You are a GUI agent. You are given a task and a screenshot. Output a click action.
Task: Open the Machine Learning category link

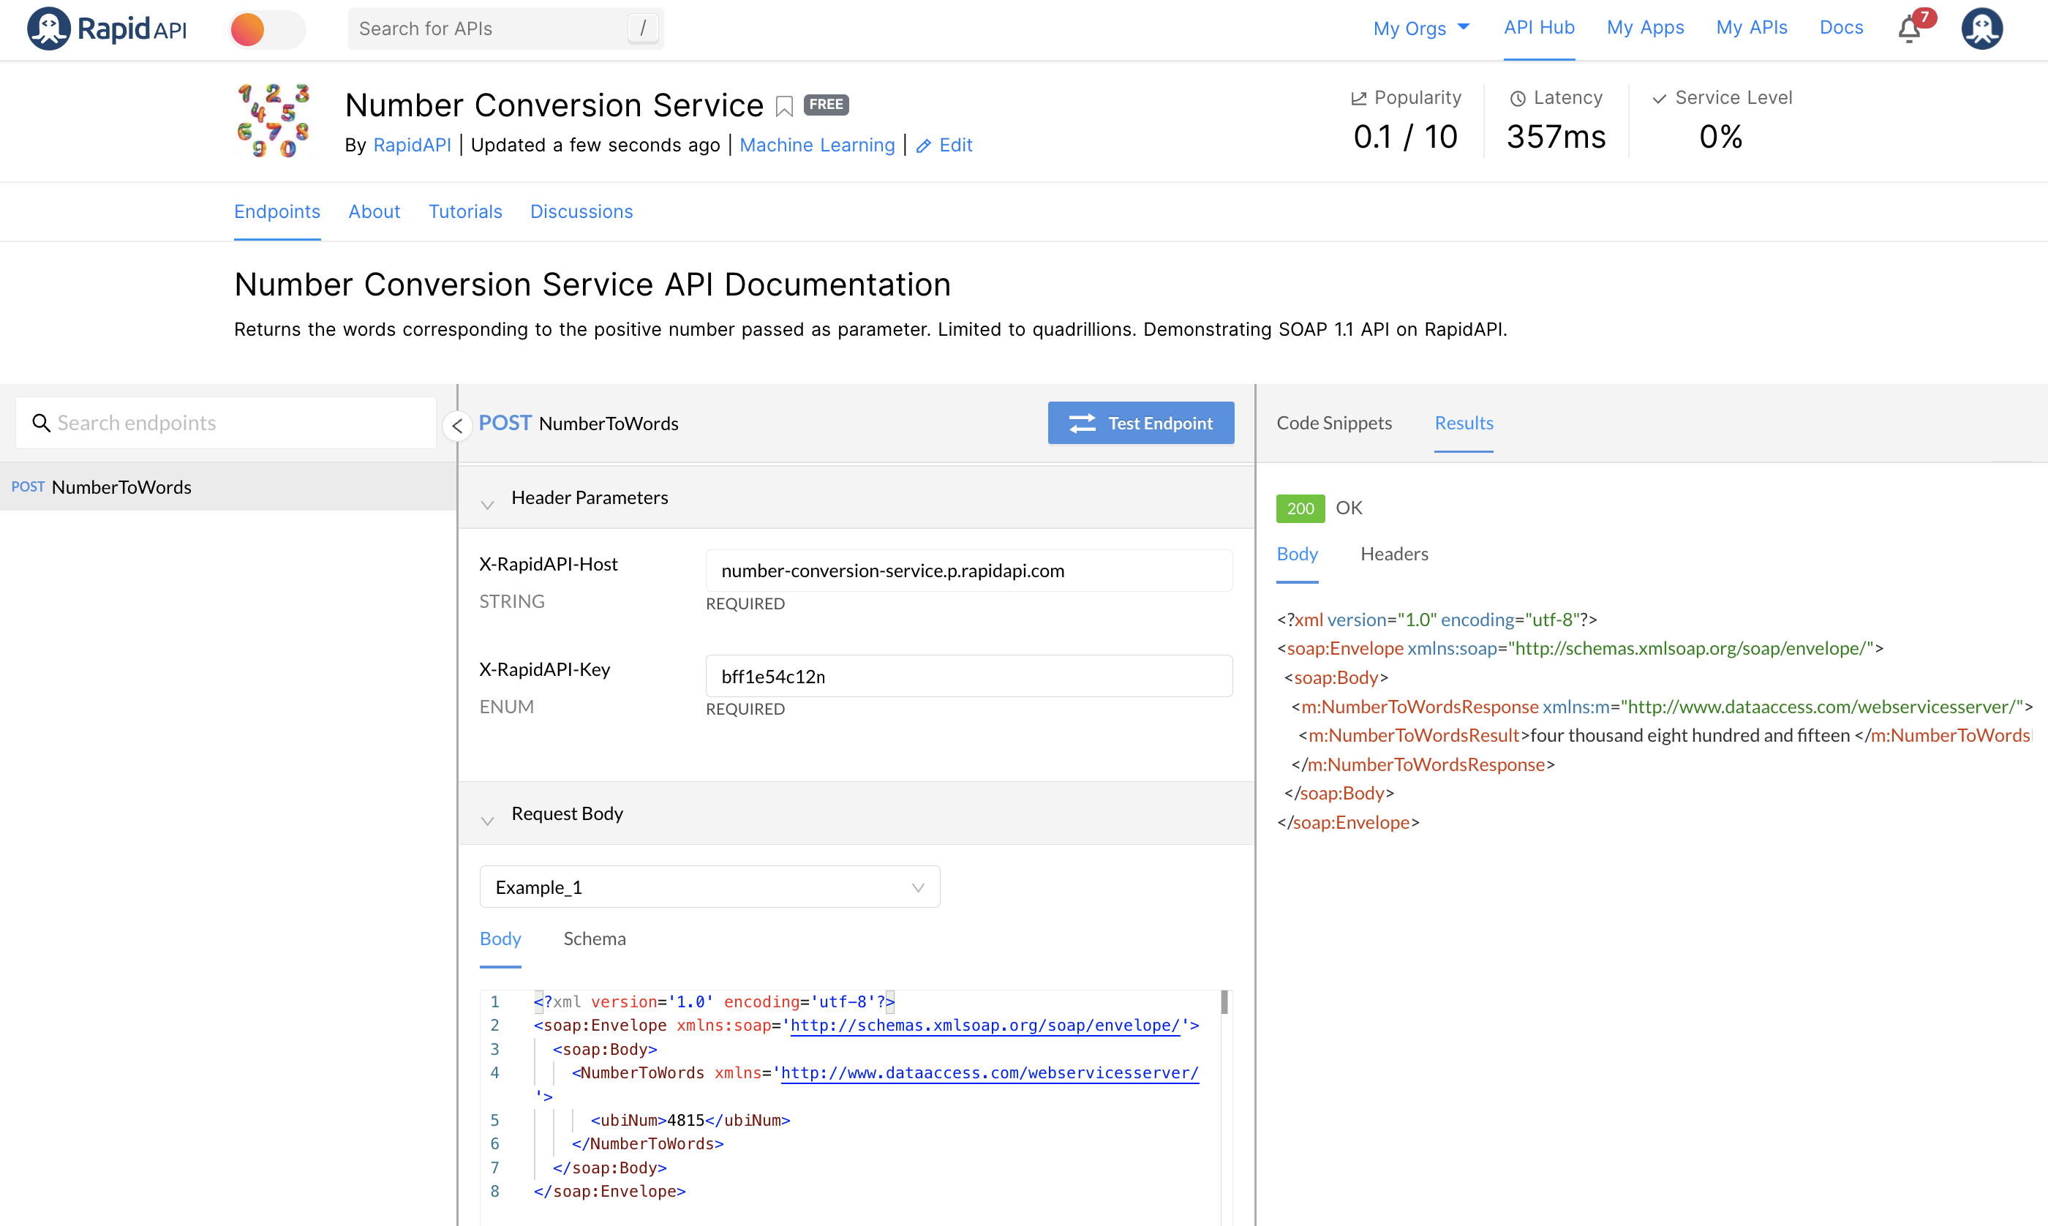[817, 146]
